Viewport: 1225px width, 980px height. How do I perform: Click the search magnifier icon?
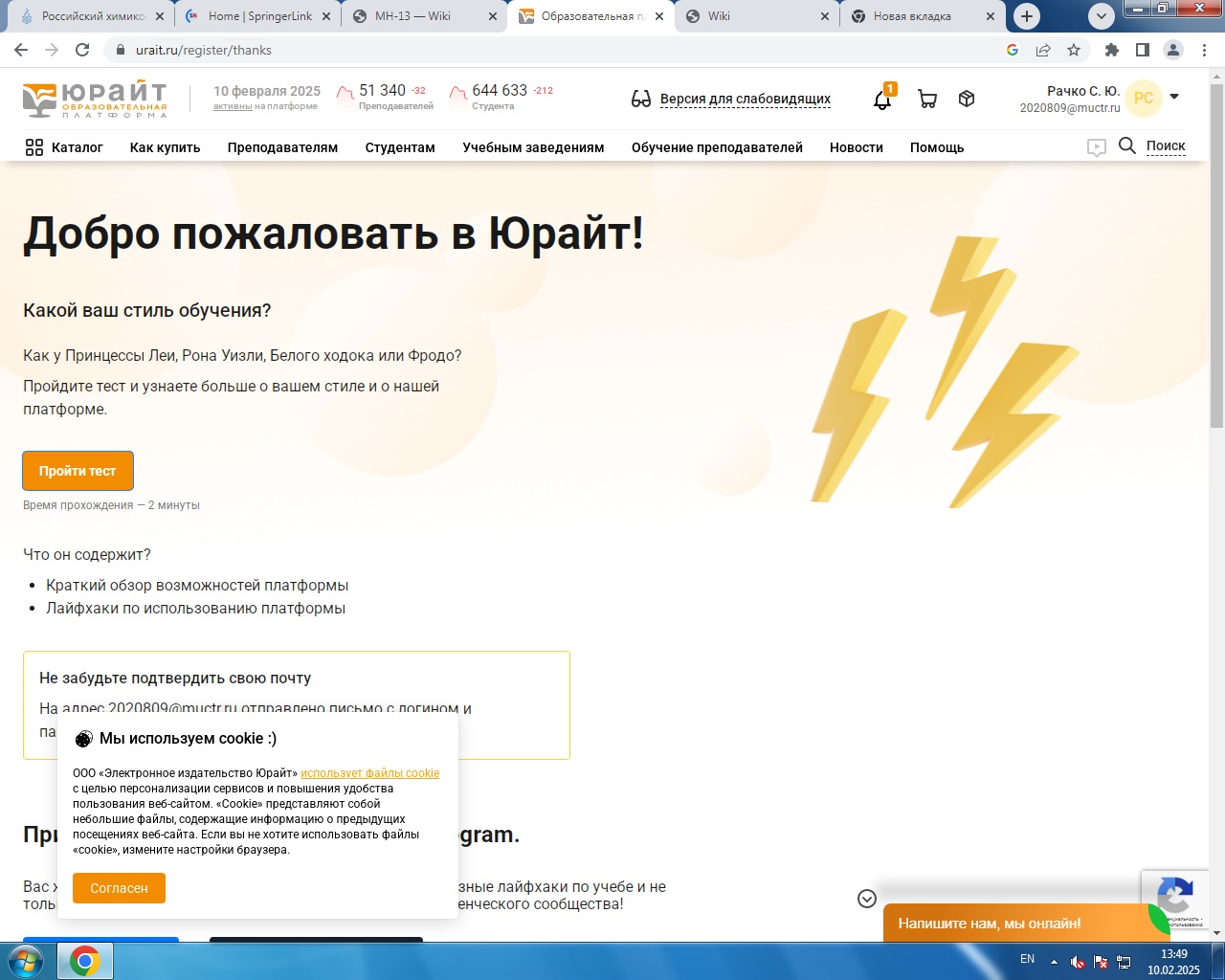point(1127,145)
